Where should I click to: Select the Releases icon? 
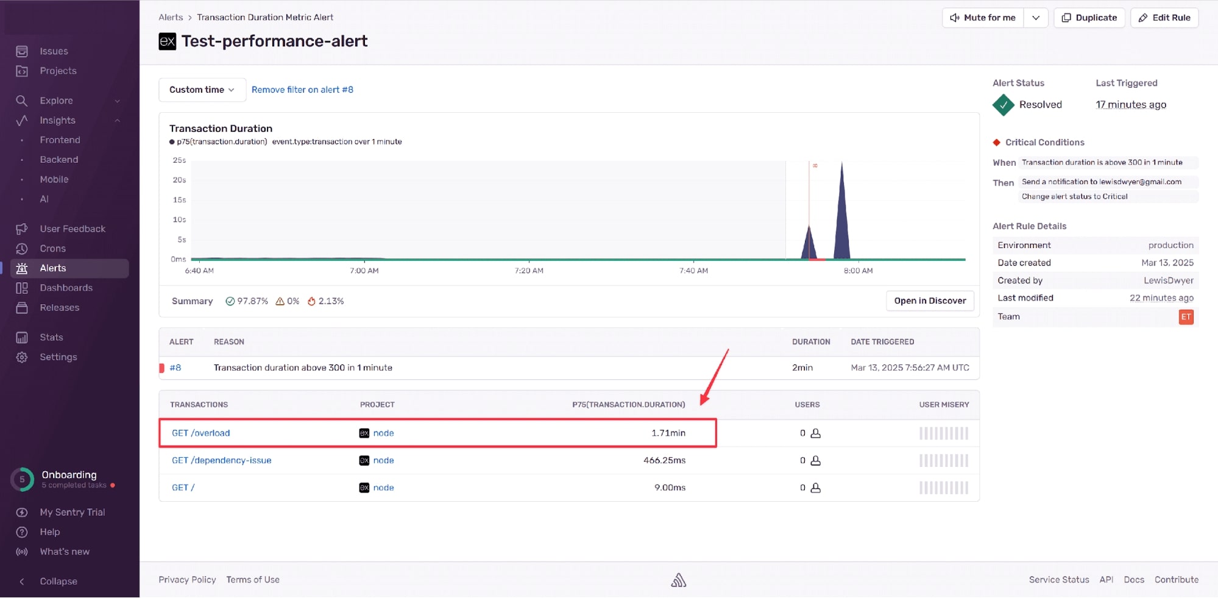click(22, 307)
